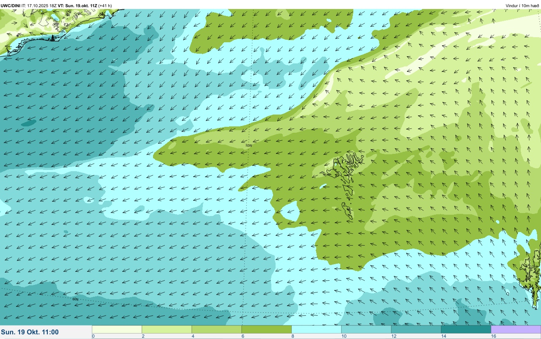Click the legend value '16'

(493, 336)
